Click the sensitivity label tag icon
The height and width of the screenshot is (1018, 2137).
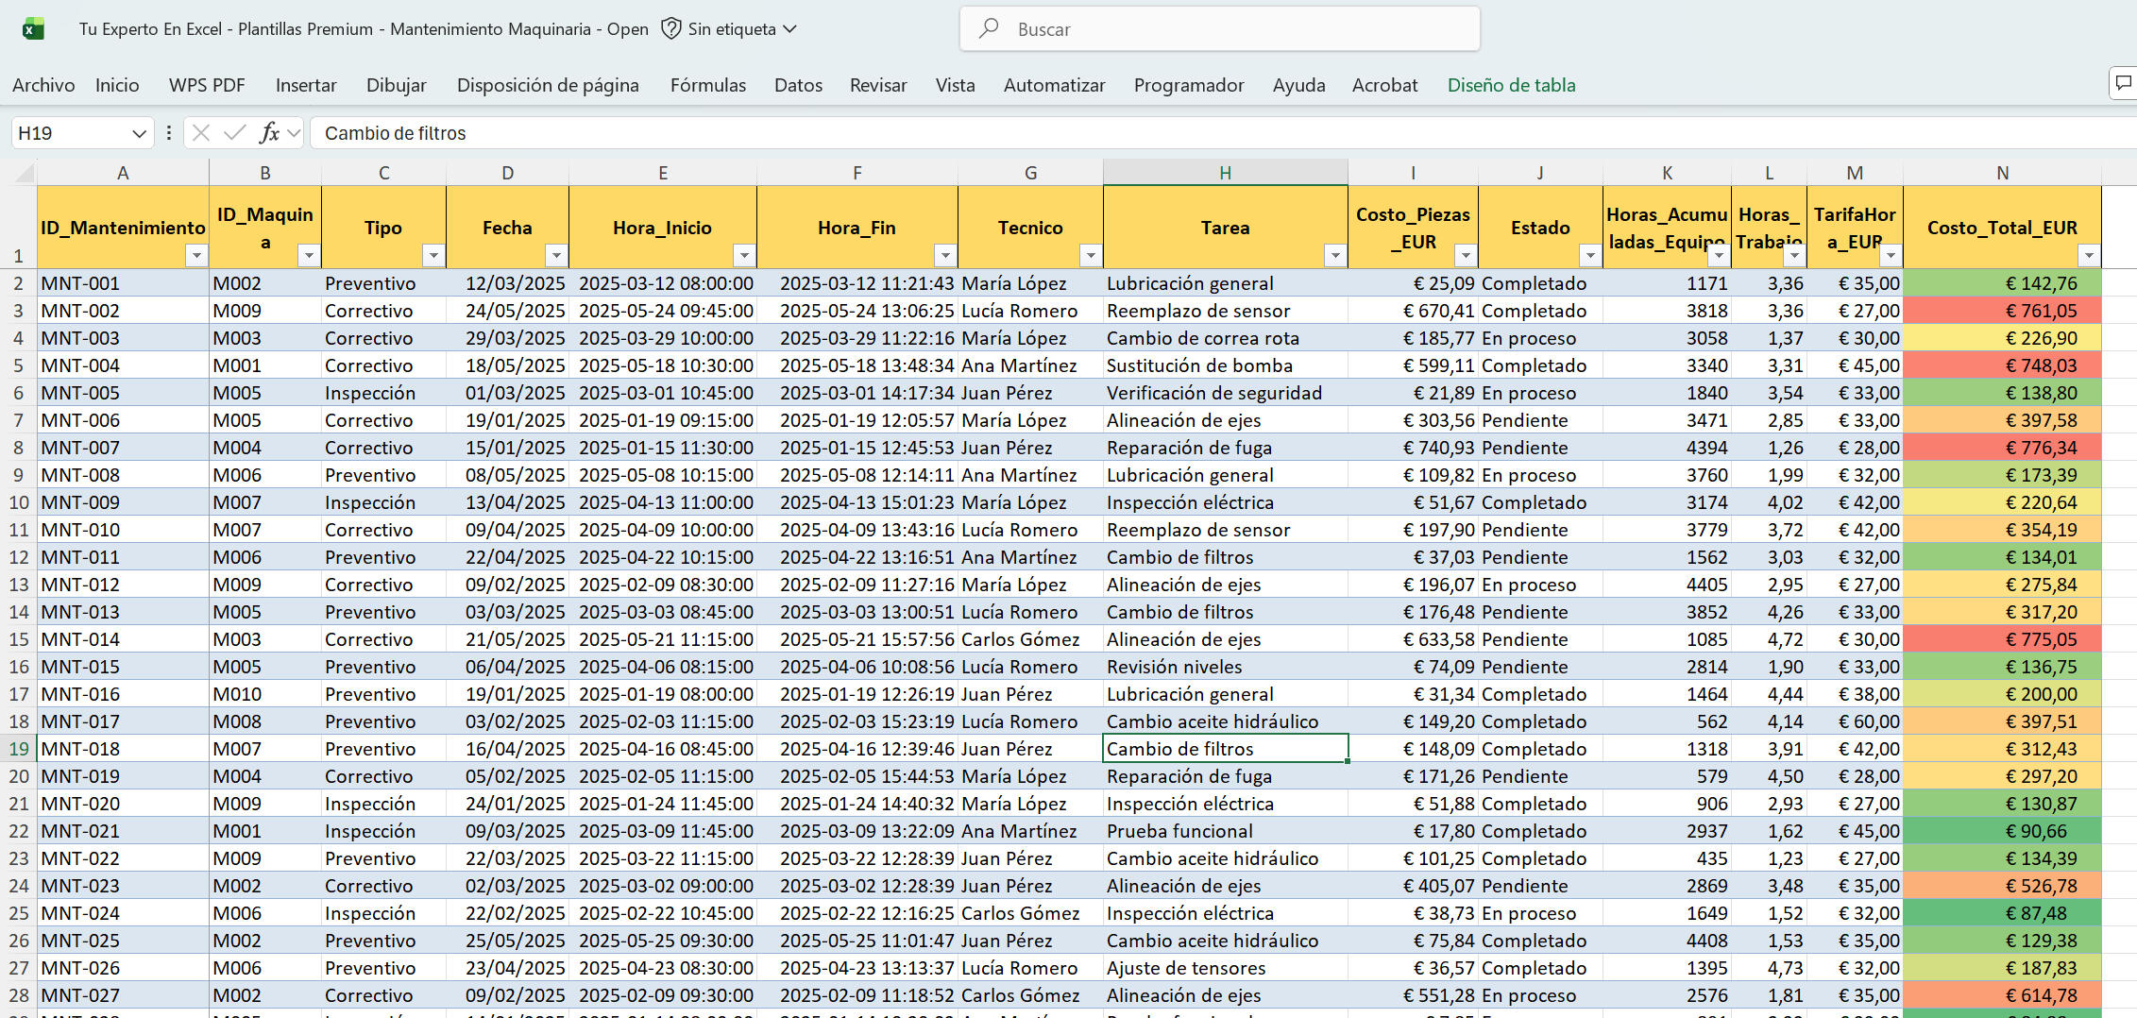click(x=670, y=28)
